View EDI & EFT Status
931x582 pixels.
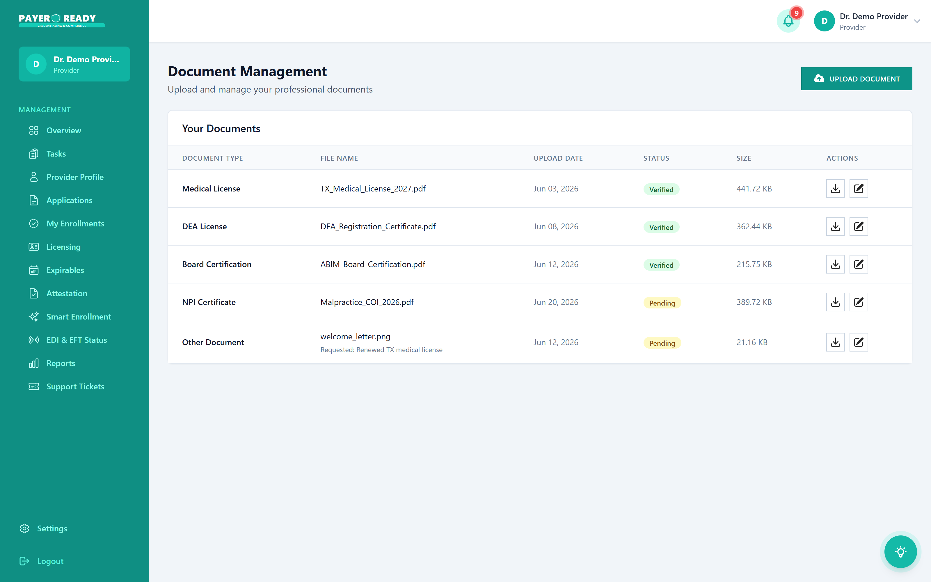[74, 340]
